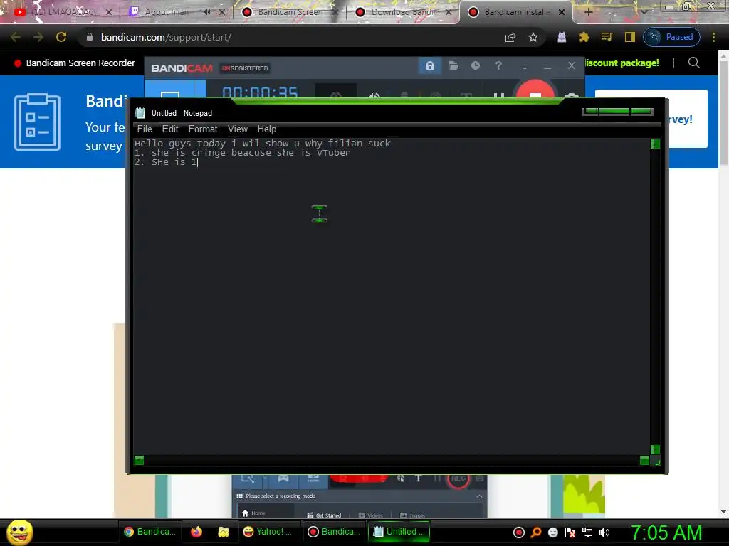Click the text line '1. she is cringe'
Image resolution: width=729 pixels, height=546 pixels.
pos(242,153)
